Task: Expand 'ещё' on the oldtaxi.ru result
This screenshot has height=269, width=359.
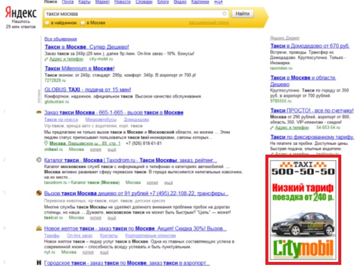Action: [112, 149]
